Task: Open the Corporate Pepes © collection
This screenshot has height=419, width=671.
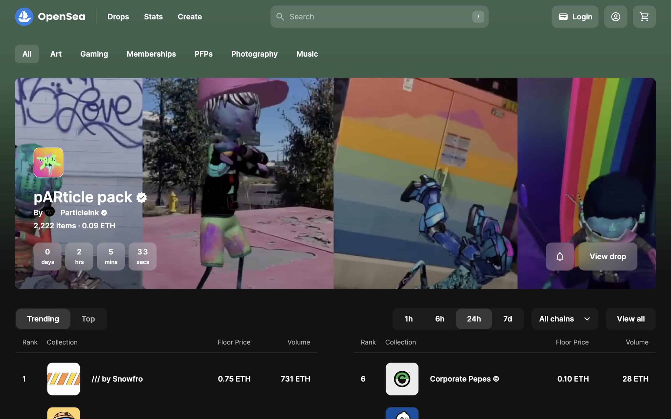Action: coord(464,379)
